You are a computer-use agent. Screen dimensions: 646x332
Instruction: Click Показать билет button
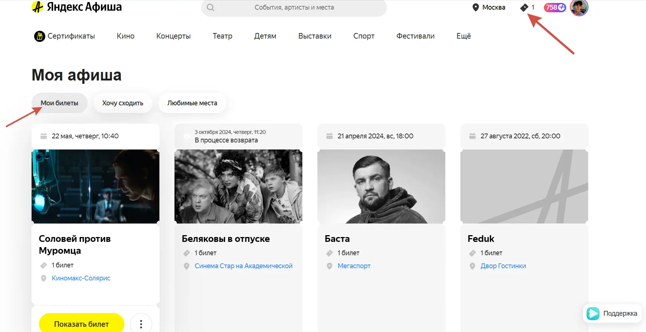point(82,324)
